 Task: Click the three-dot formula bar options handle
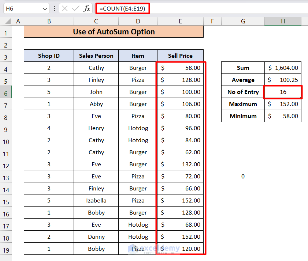[55, 9]
